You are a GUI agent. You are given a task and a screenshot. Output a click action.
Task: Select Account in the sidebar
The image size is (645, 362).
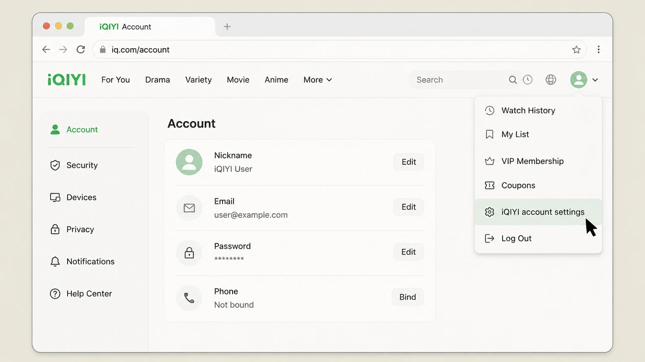[x=74, y=129]
